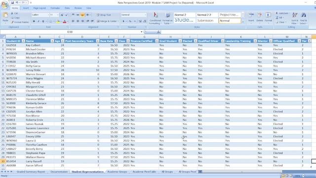Click the Save icon in Quick Access toolbar
316x178 pixels.
pyautogui.click(x=12, y=2)
